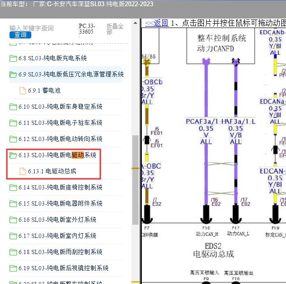Click the folder icon beside 6.15 电器附件系统

point(13,204)
